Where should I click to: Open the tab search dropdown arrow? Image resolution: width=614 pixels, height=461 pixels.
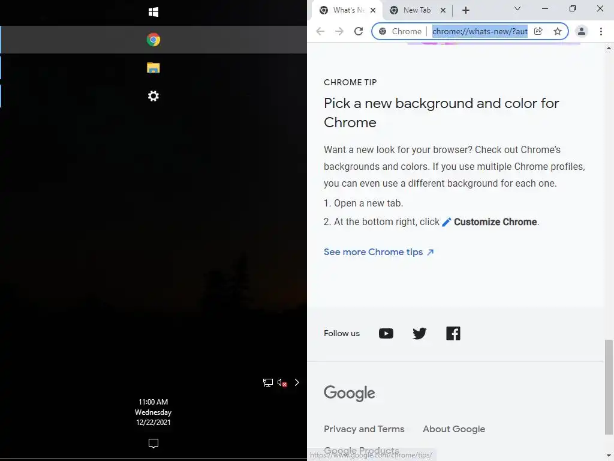(517, 8)
